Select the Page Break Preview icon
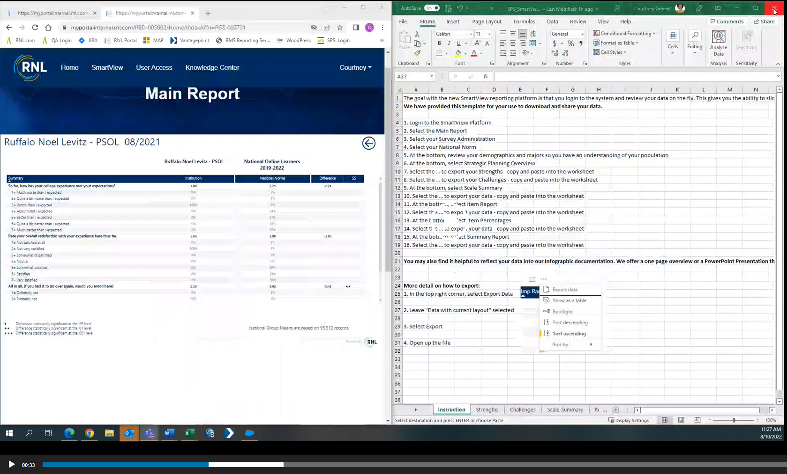Viewport: 787px width, 474px height. 697,420
